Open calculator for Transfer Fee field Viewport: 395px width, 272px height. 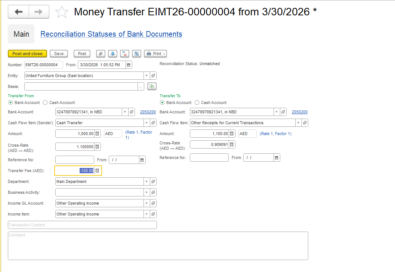(97, 171)
